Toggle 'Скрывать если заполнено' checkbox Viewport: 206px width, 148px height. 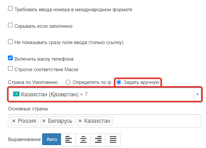pos(11,25)
